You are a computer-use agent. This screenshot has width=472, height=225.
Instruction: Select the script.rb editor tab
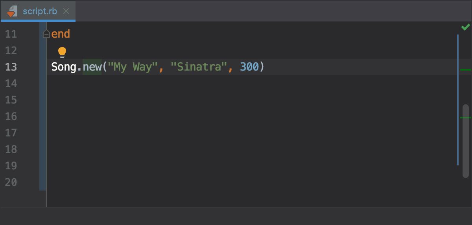tap(38, 11)
